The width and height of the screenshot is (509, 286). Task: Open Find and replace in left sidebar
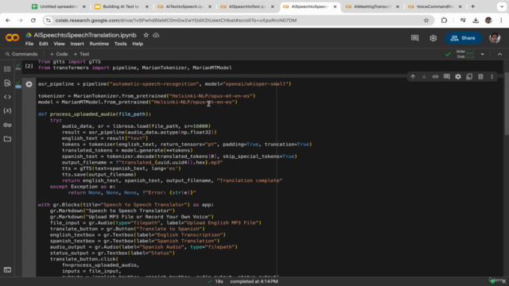point(7,83)
